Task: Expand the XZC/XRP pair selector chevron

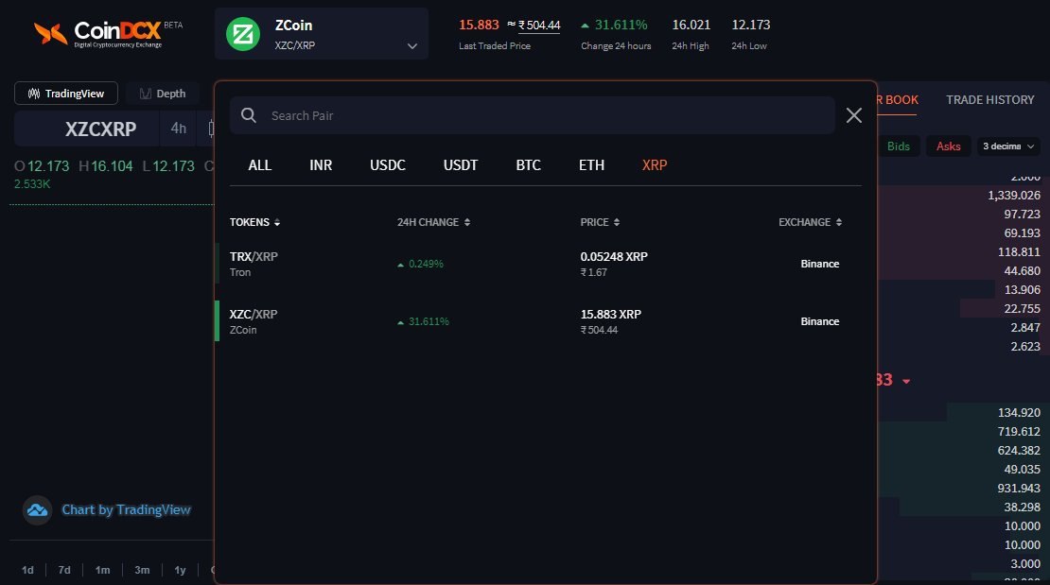Action: tap(411, 46)
